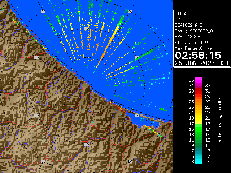
Task: Select the "PPI" scan type label
Action: 178,19
